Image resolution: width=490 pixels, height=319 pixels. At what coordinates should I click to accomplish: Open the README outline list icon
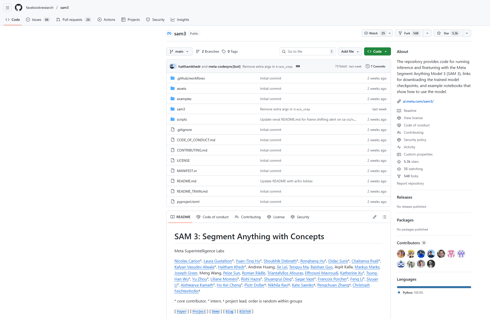[384, 217]
